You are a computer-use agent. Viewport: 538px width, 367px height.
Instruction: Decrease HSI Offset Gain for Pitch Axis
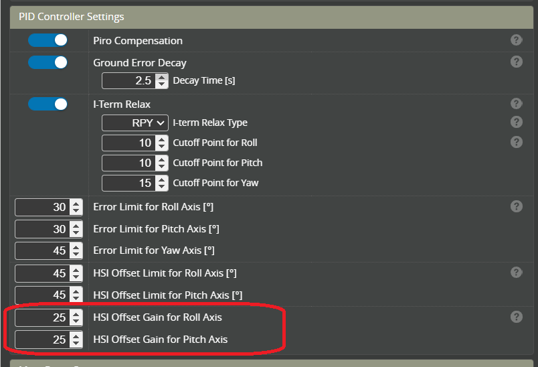coord(76,344)
